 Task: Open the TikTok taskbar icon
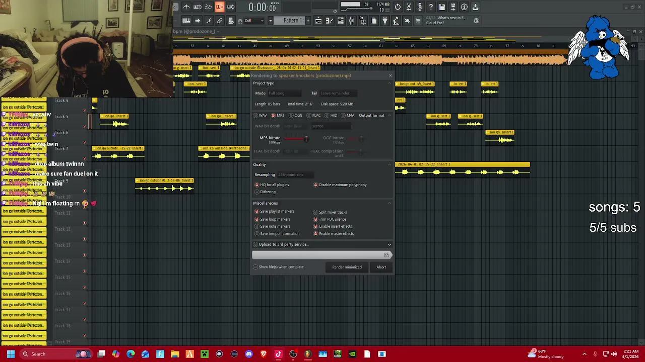point(278,354)
